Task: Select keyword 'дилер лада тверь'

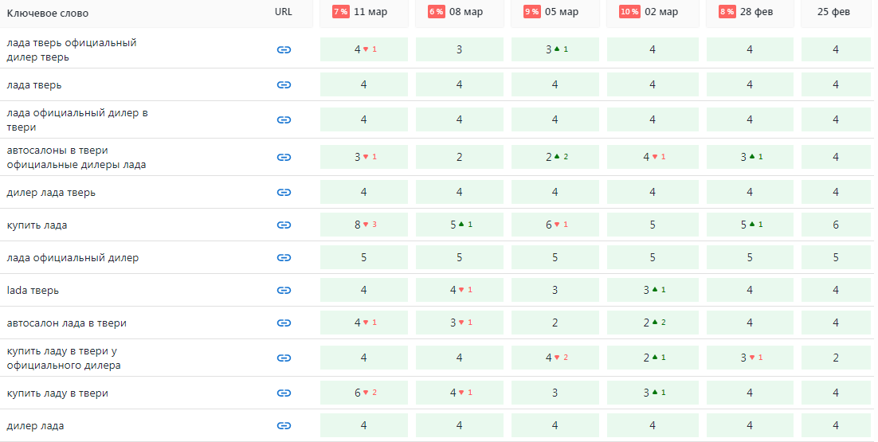Action: (51, 193)
